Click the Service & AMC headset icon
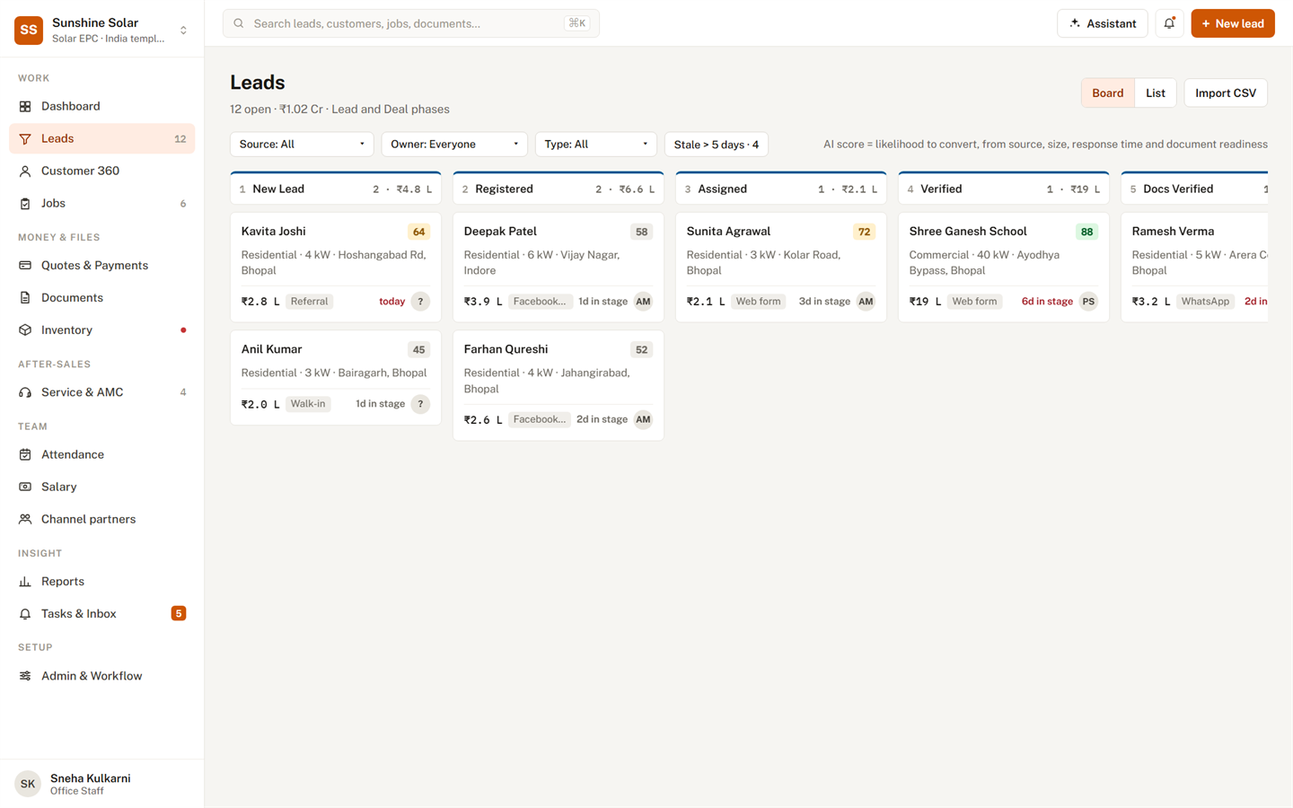 (25, 392)
